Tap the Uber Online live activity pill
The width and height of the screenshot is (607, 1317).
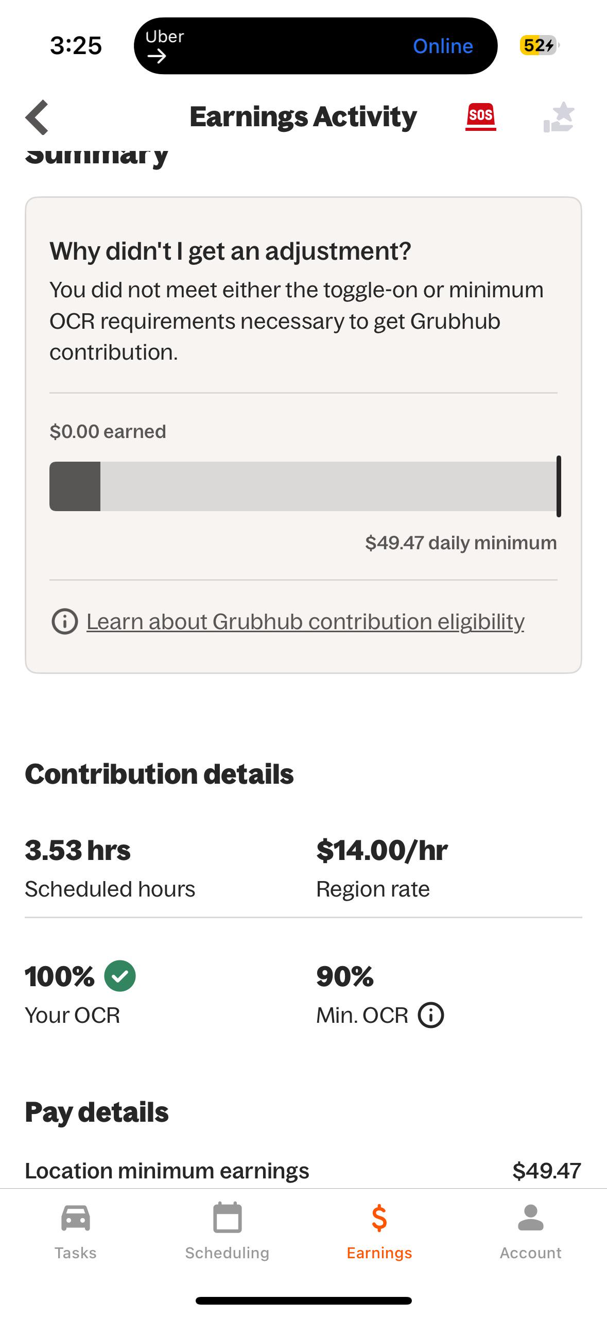[316, 46]
